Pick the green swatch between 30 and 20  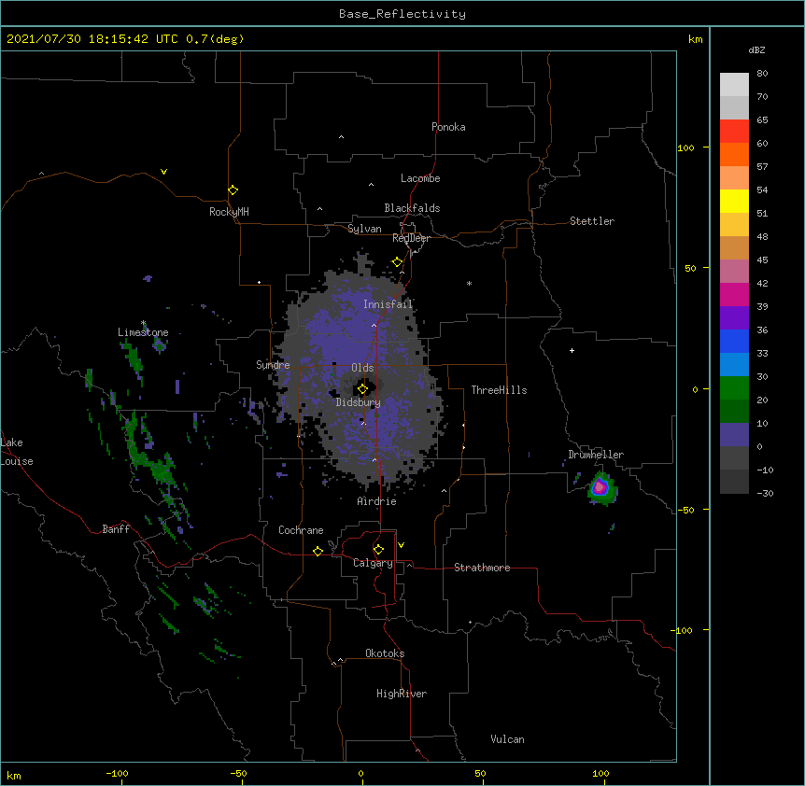click(x=734, y=388)
